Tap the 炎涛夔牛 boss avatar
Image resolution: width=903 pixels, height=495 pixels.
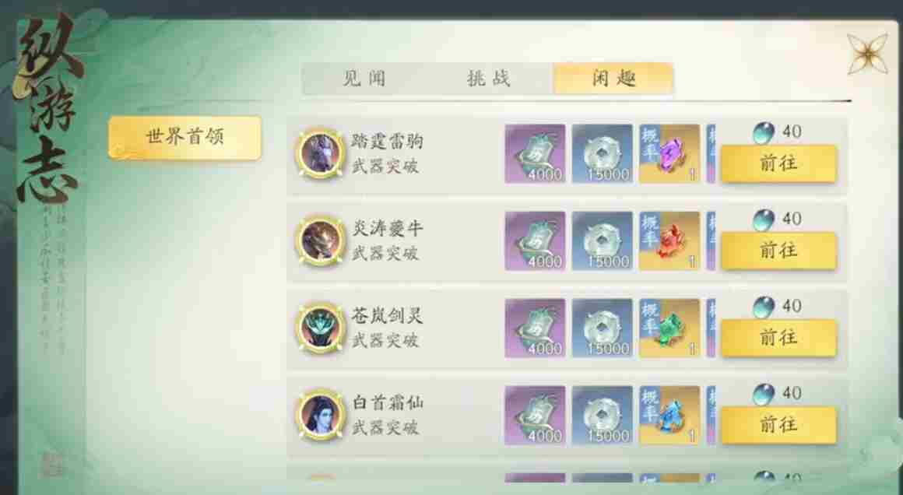pyautogui.click(x=320, y=241)
